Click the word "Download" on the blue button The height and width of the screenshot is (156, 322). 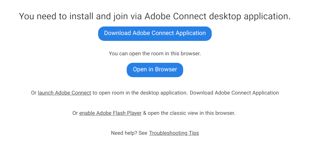tap(118, 33)
